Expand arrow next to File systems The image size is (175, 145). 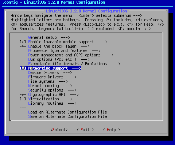pos(63,81)
